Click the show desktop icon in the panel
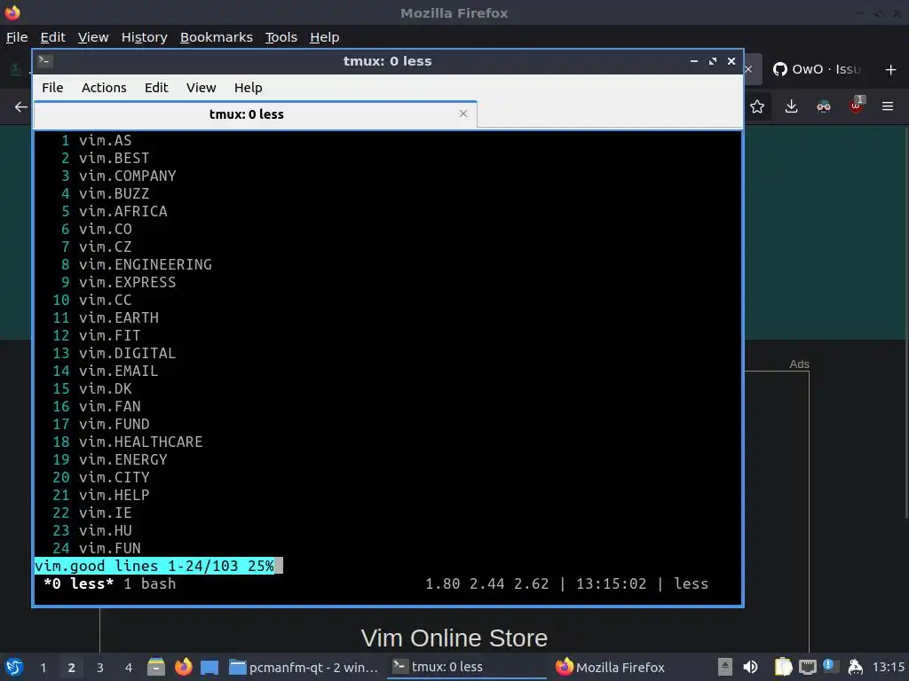Screen dimensions: 909x681 (x=209, y=667)
